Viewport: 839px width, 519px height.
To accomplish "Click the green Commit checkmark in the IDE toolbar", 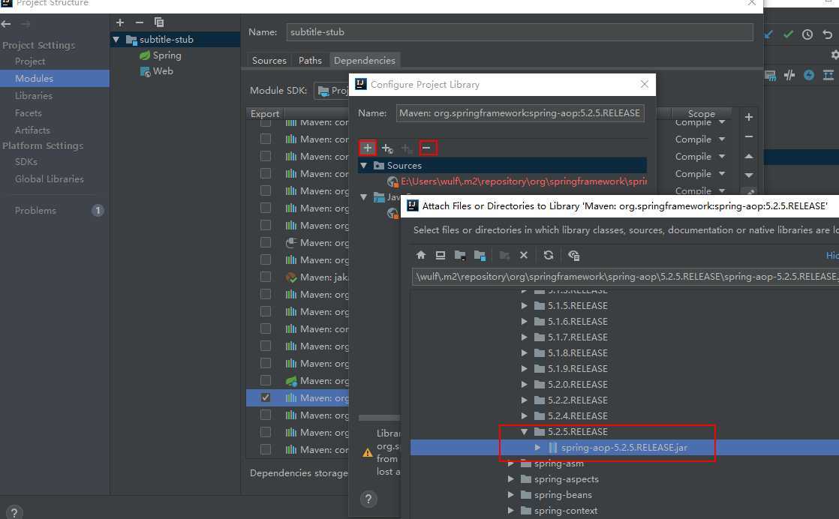I will tap(788, 34).
